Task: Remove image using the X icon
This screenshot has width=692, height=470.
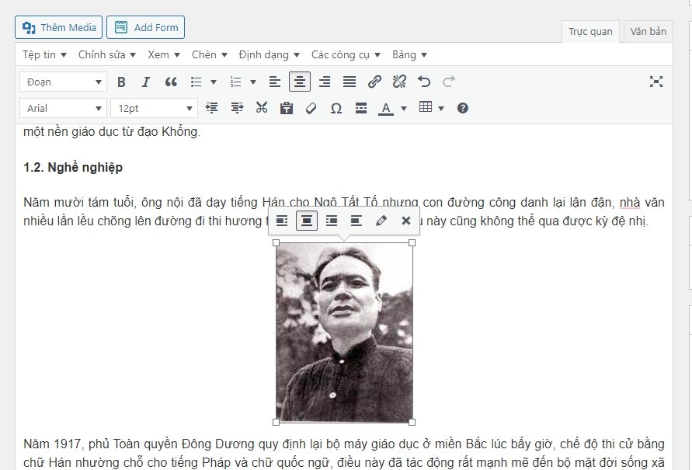Action: (x=405, y=221)
